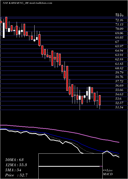Image resolution: width=128 pixels, height=179 pixels.
Task: Click the 54.63 price axis label
Action: pos(120,94)
